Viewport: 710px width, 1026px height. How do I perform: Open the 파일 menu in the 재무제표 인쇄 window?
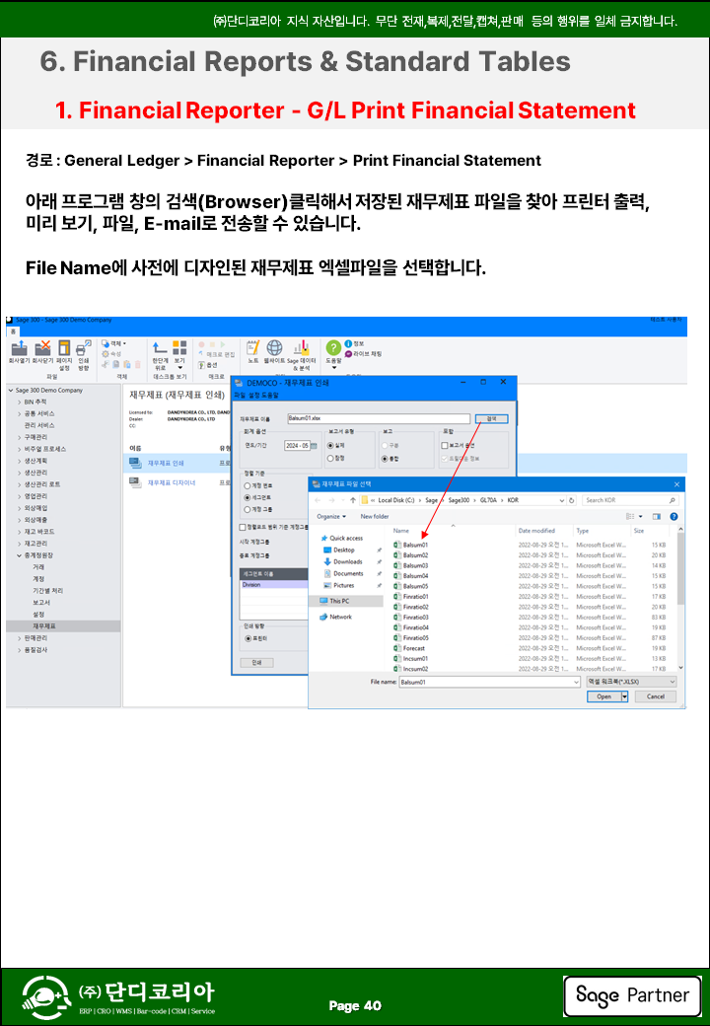tap(240, 396)
